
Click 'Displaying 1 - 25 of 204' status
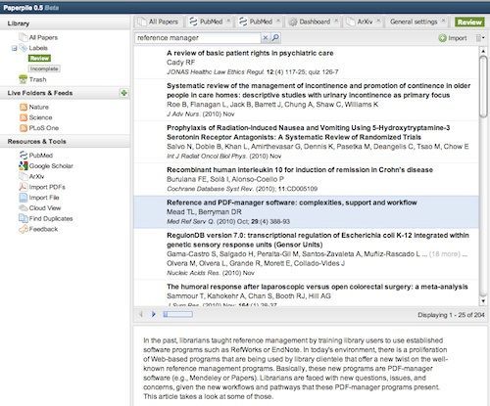(451, 315)
